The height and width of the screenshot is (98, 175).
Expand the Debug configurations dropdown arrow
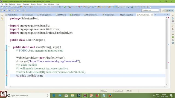(x=62, y=7)
